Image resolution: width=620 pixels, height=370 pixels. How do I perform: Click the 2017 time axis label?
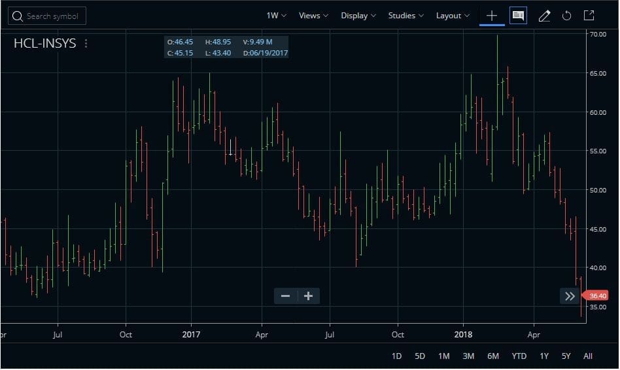[x=191, y=335]
